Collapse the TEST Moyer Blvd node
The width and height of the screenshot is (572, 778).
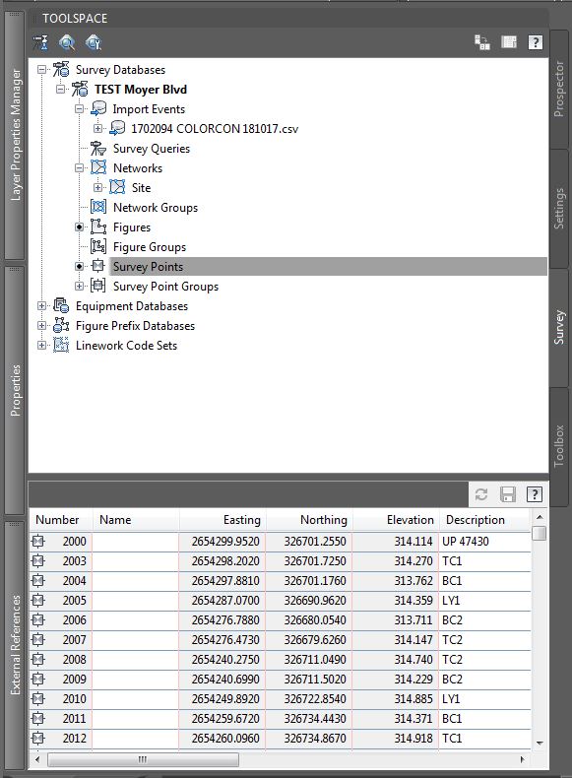coord(60,90)
